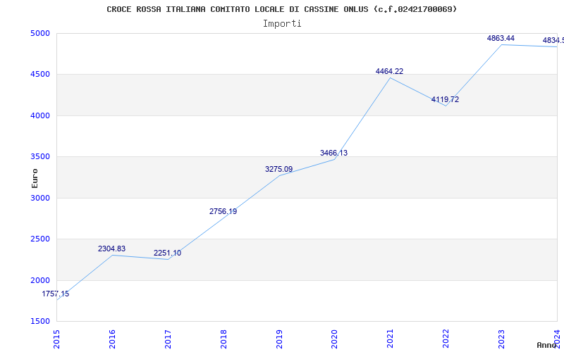
Task: Click the 'Anno' x-axis label
Action: click(547, 345)
